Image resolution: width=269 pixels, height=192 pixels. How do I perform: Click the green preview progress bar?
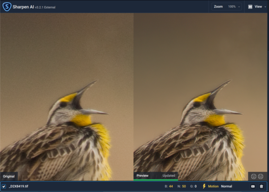[x=156, y=180]
